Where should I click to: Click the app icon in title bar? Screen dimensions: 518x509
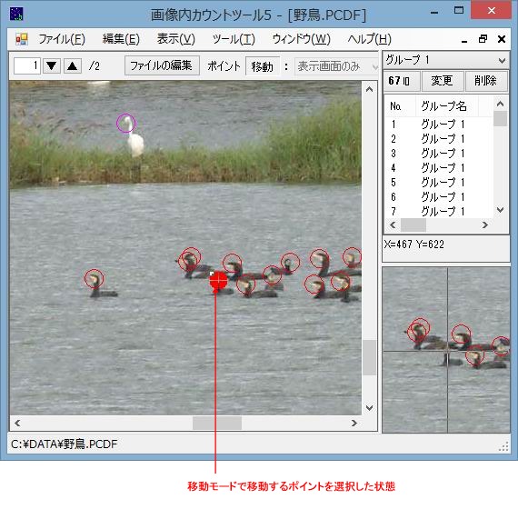coord(16,14)
